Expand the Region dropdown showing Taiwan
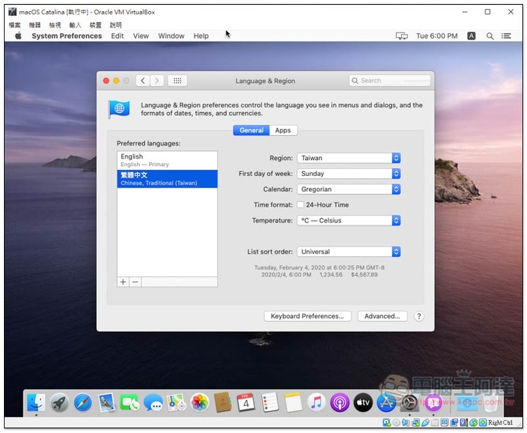This screenshot has height=433, width=527. 348,158
